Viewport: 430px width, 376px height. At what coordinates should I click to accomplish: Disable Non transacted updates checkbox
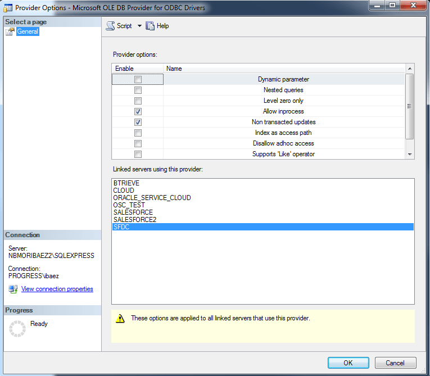pos(138,123)
